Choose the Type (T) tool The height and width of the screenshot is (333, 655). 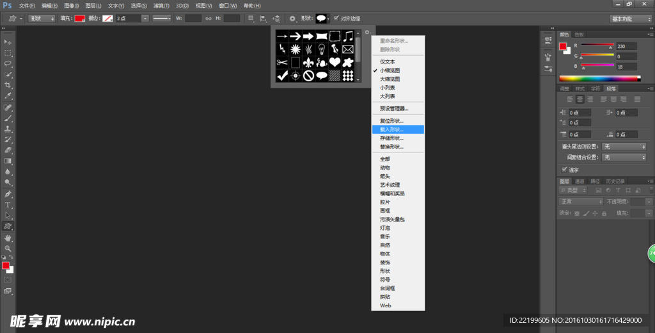click(x=8, y=204)
